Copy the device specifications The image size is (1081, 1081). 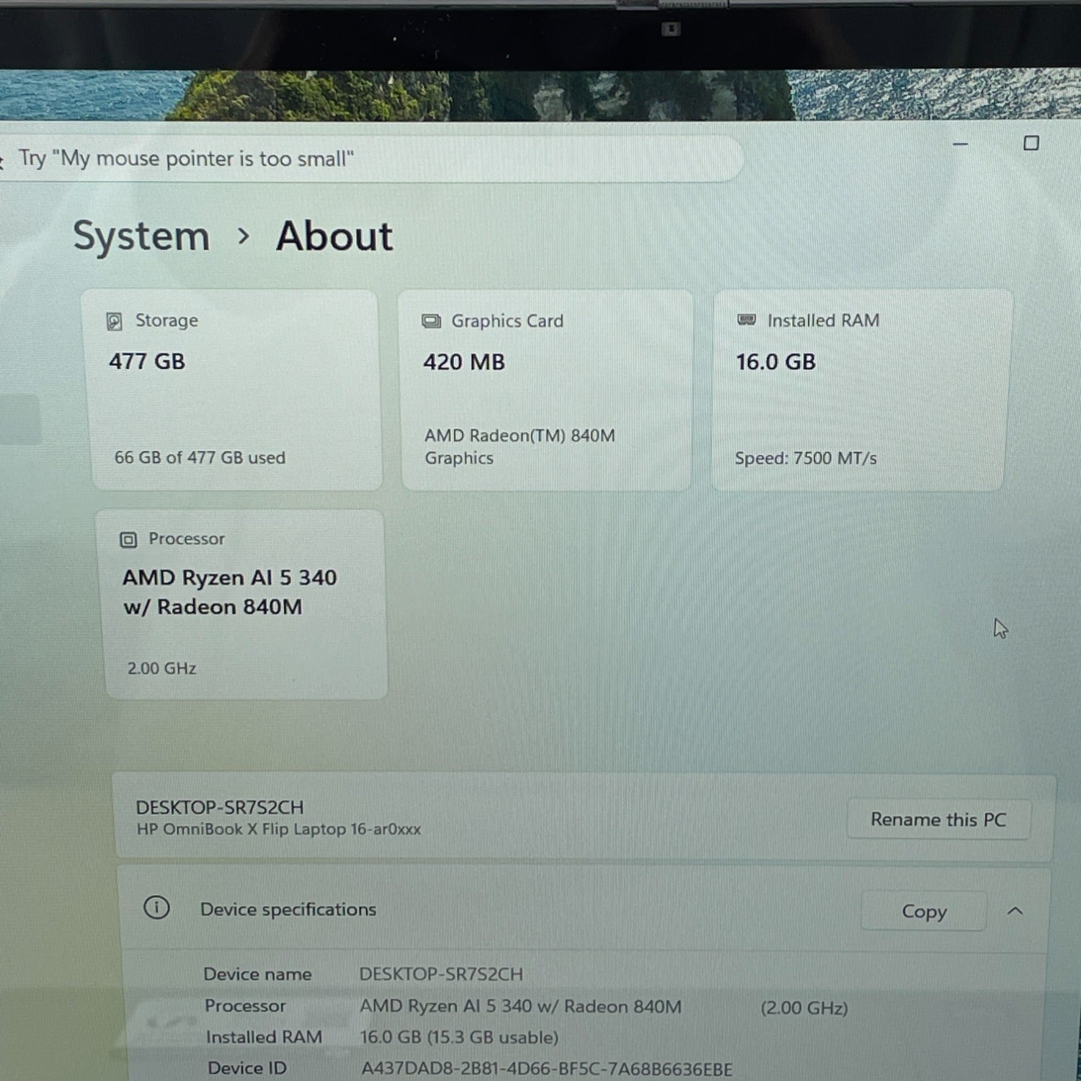click(924, 911)
